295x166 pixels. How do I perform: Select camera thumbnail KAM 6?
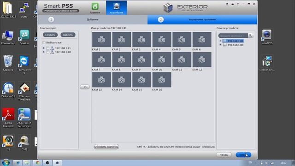click(x=202, y=40)
